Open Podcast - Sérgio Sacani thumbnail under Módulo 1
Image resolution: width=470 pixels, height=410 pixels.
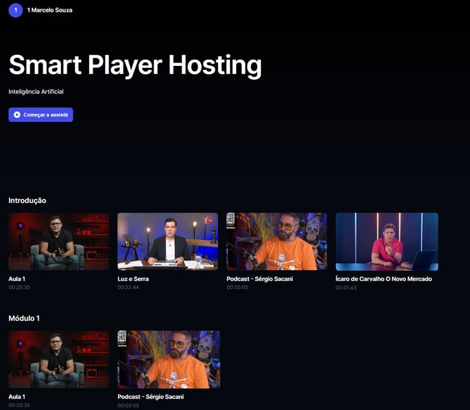169,359
